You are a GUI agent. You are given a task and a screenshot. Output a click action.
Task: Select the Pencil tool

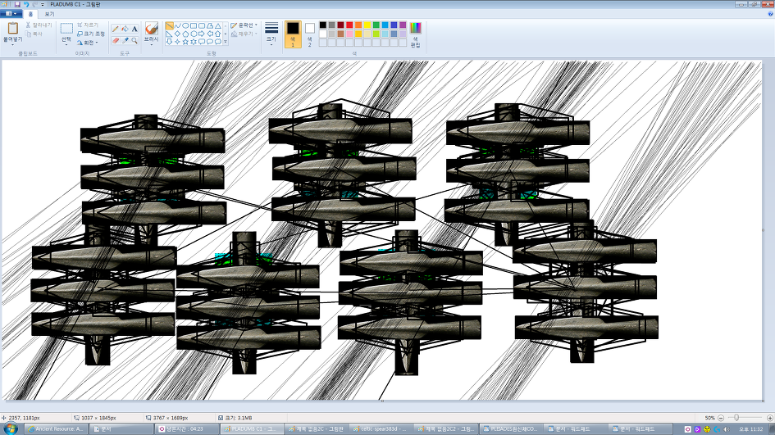116,29
